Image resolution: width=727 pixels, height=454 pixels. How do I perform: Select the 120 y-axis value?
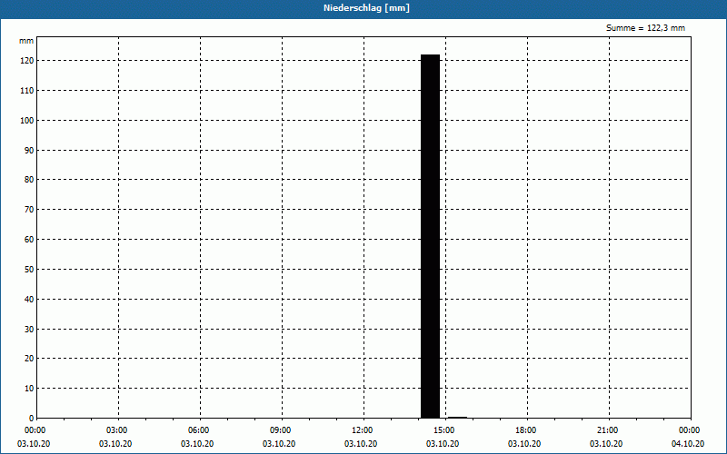[x=27, y=61]
